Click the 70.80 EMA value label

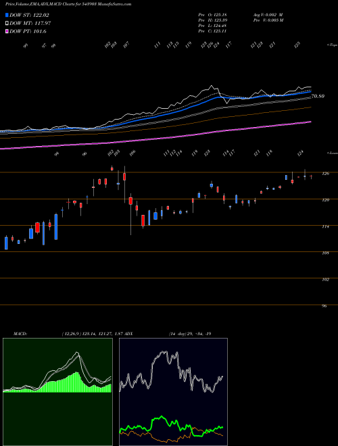pos(318,96)
